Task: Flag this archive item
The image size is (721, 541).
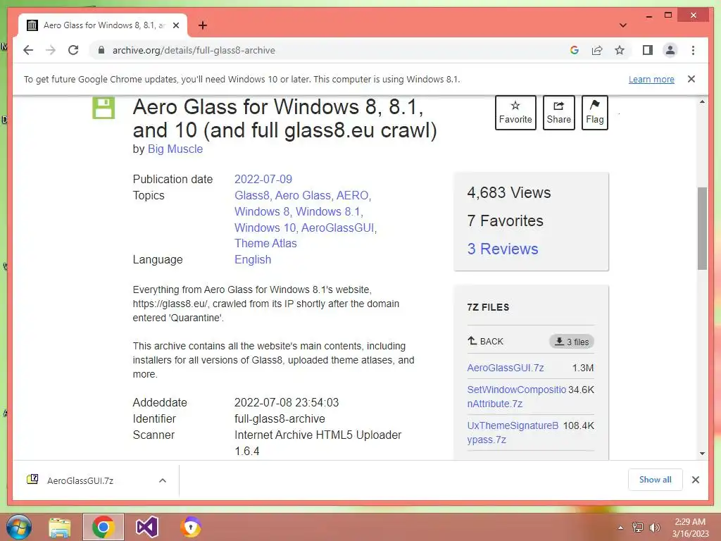Action: [x=594, y=113]
